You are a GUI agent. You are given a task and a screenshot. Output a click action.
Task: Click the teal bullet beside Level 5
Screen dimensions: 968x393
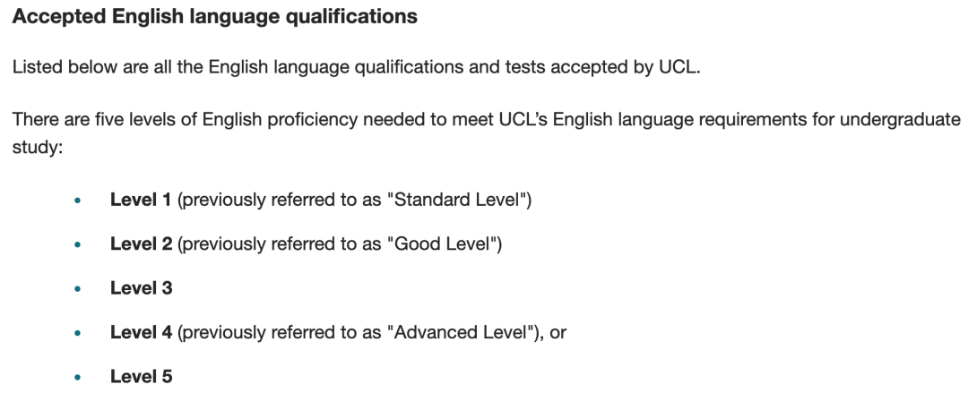77,377
